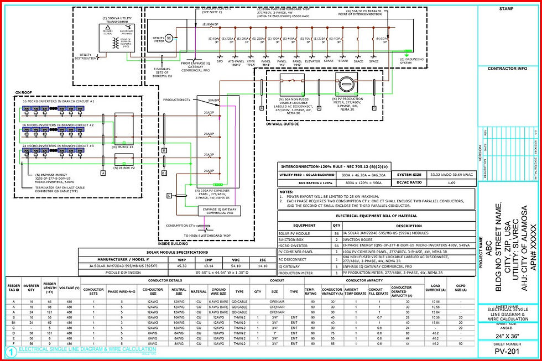Image resolution: width=542 pixels, height=361 pixels.
Task: Select "24 MICRO-INVERTERS IN BRANCH CIRCUIT #3" label
Action: point(58,146)
